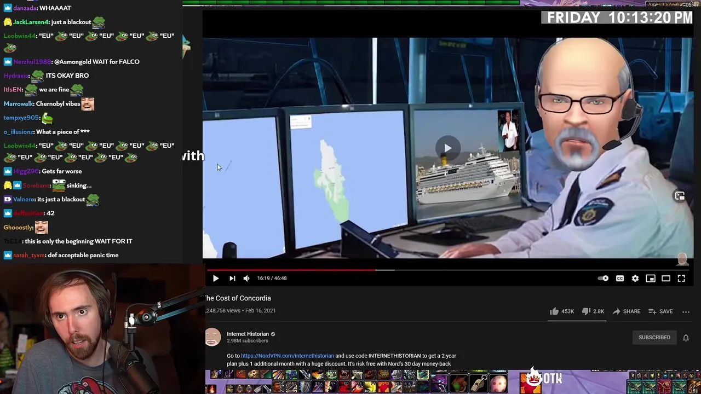Click the 248,758 views Feb 16, 2021 text
This screenshot has height=394, width=701.
coord(240,311)
